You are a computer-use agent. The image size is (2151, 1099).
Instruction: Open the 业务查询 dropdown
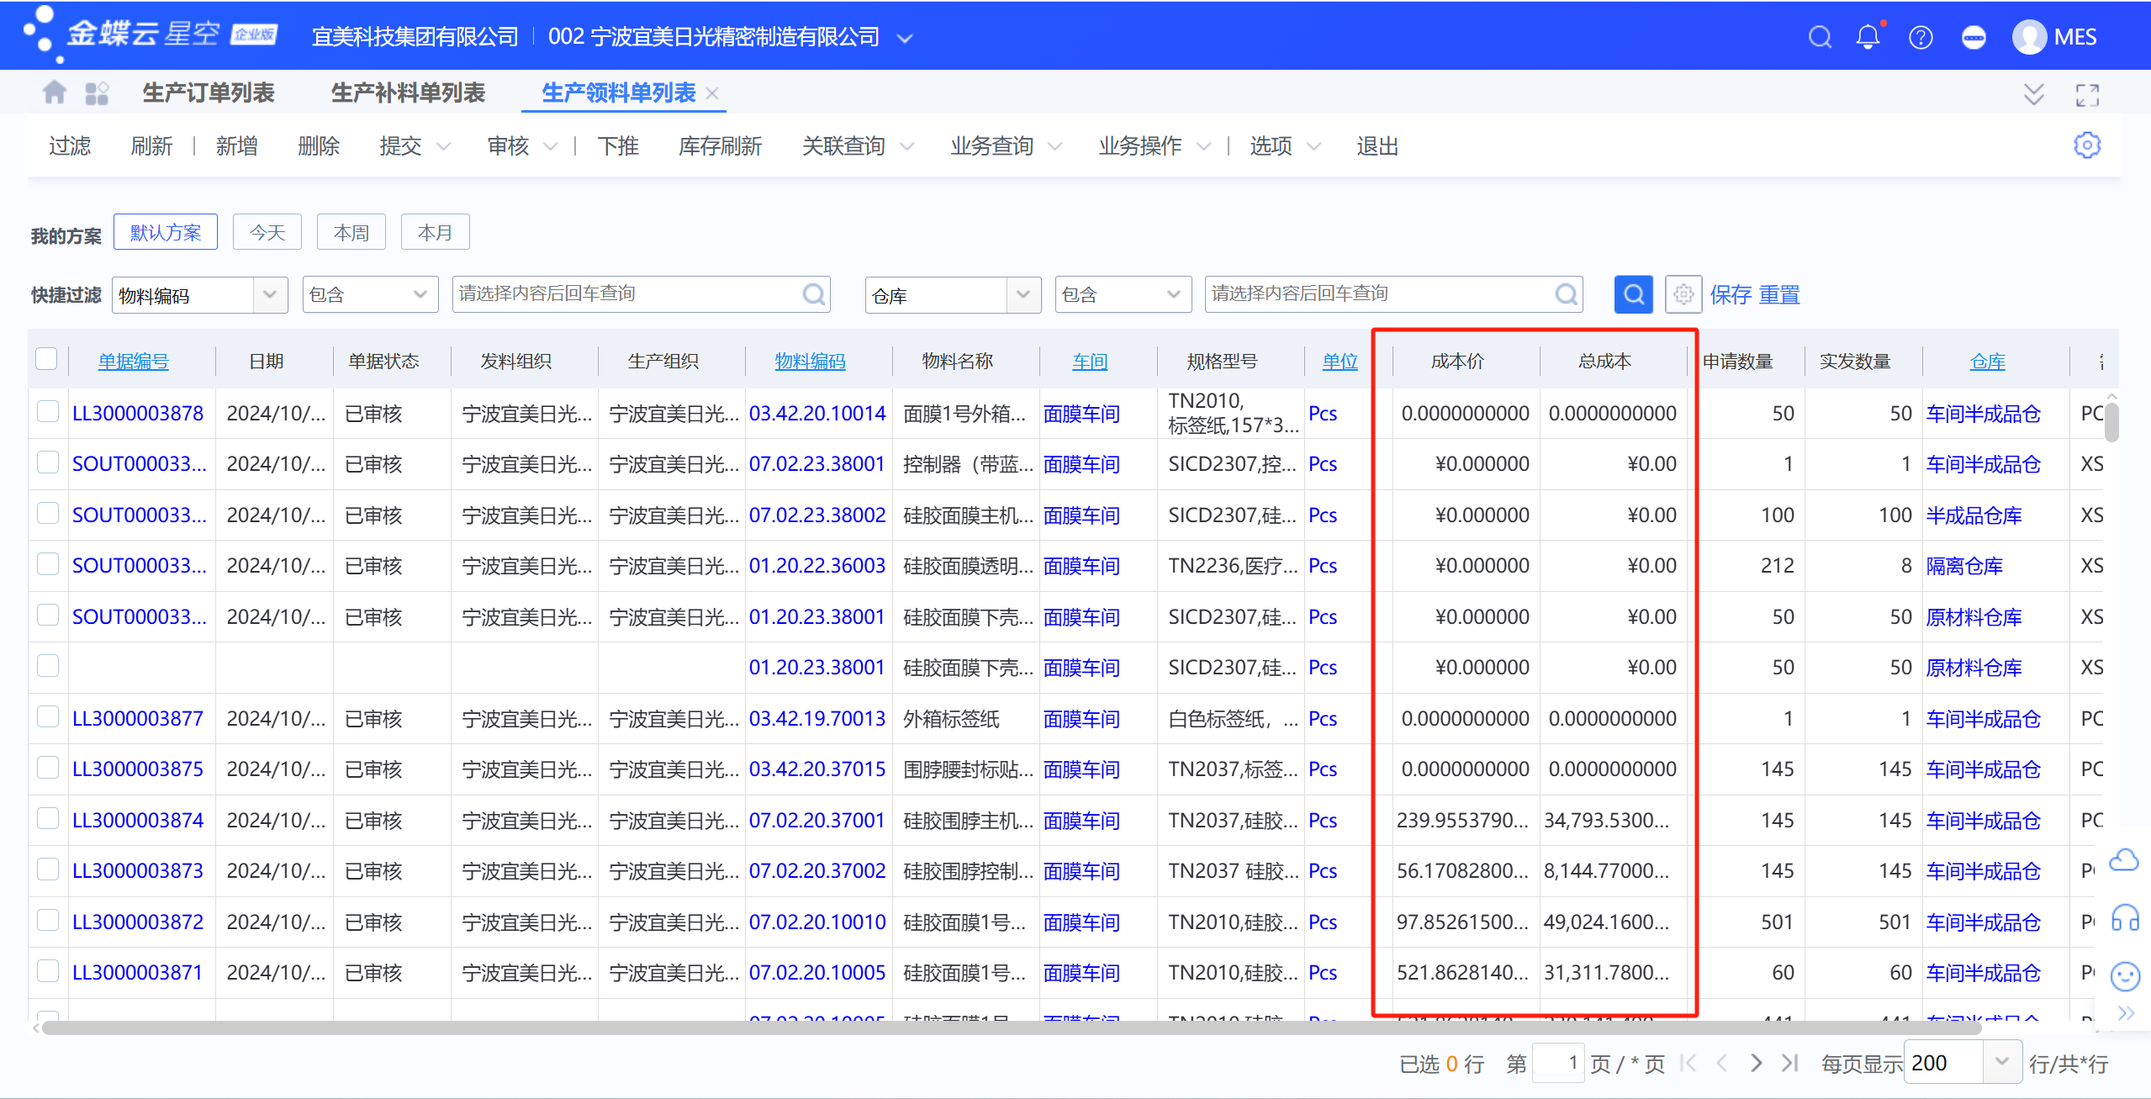1005,146
